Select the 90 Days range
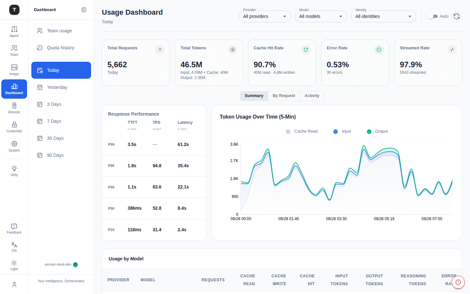 point(61,155)
